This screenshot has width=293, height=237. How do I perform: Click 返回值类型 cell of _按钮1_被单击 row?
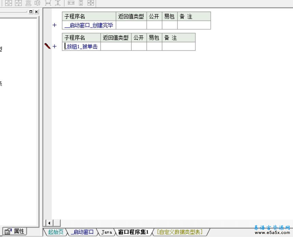click(x=116, y=46)
